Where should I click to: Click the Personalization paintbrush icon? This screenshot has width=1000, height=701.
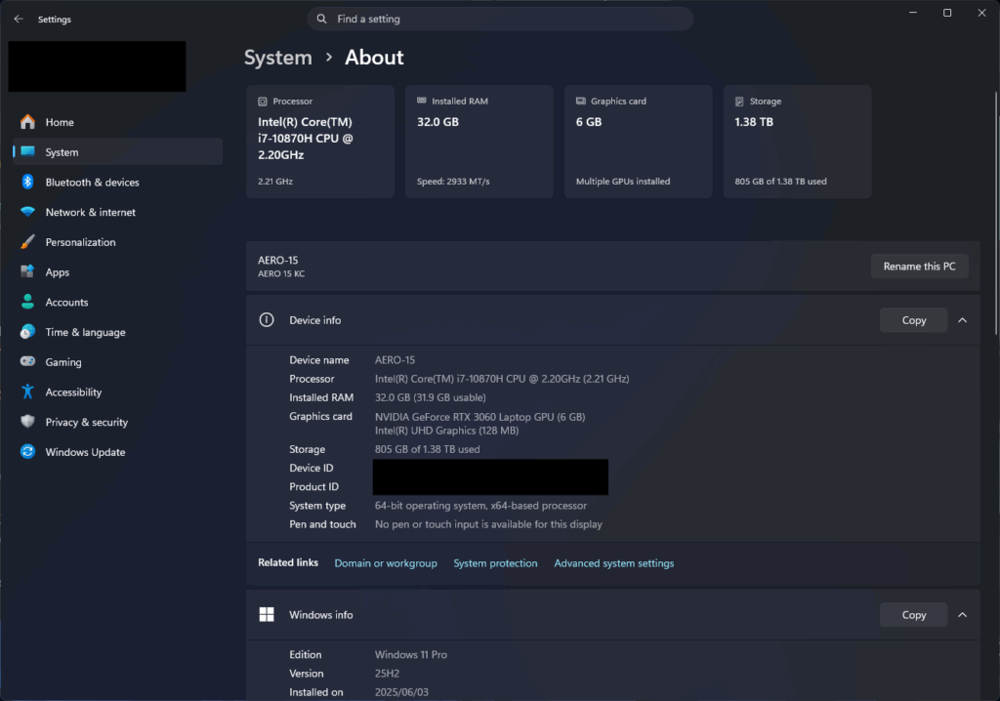(x=27, y=242)
